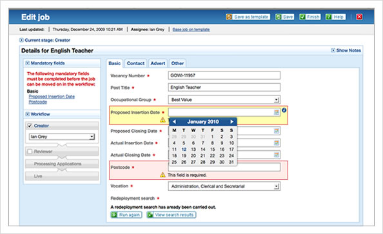Select January 23 in the calendar
The image size is (383, 234).
pos(222,155)
